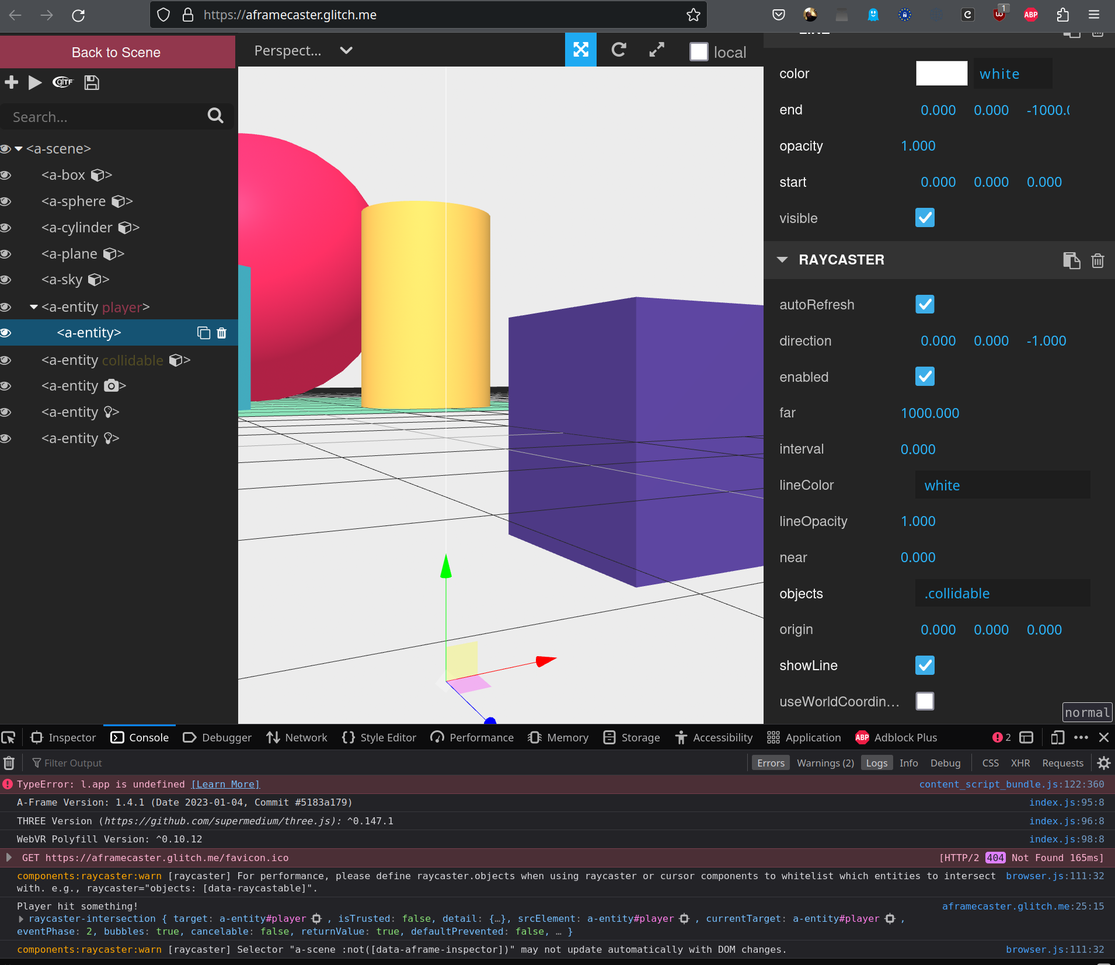
Task: Click the Back to Scene button
Action: pyautogui.click(x=116, y=52)
